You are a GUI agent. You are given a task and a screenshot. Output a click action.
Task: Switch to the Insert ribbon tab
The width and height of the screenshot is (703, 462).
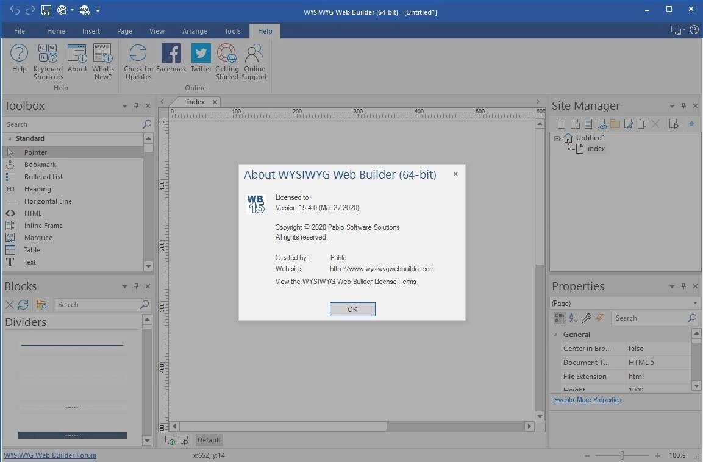91,31
